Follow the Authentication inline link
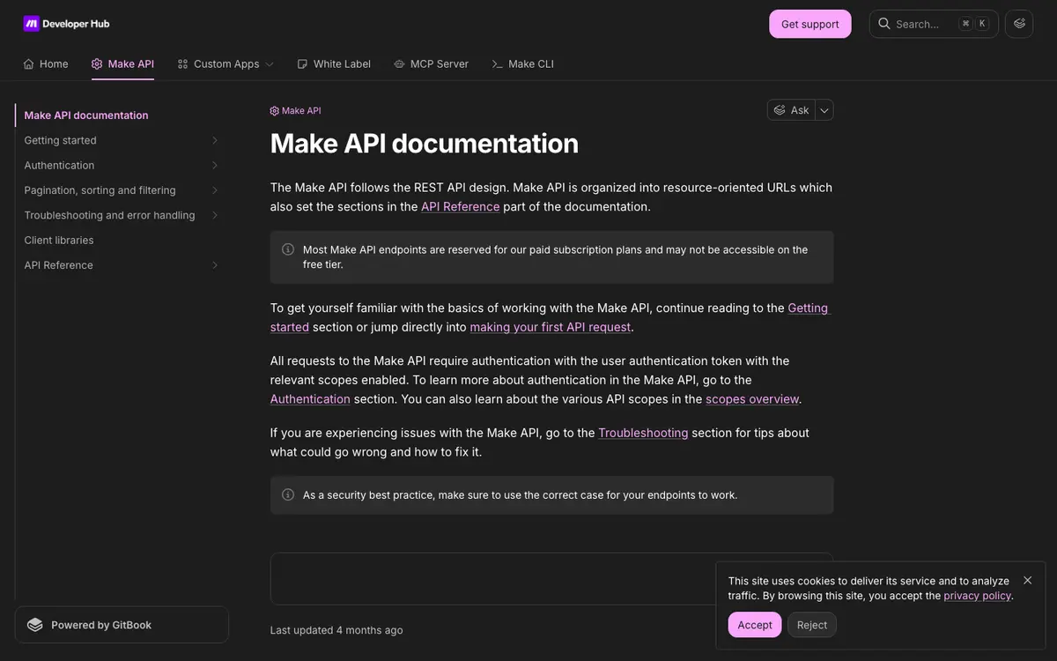 click(x=310, y=399)
